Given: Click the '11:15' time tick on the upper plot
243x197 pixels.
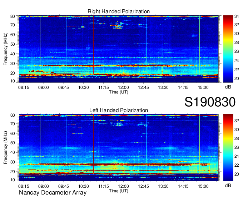Looking at the screenshot, I should (104, 87).
